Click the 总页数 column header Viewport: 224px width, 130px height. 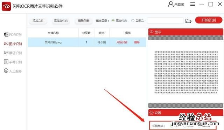click(86, 33)
